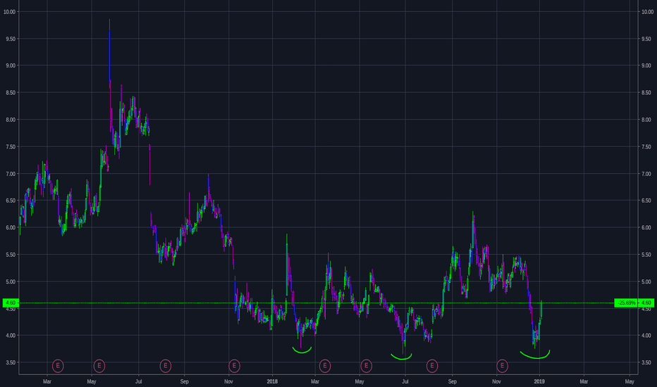Click the 2019 label on the time axis
This screenshot has height=387, width=657.
(x=539, y=381)
